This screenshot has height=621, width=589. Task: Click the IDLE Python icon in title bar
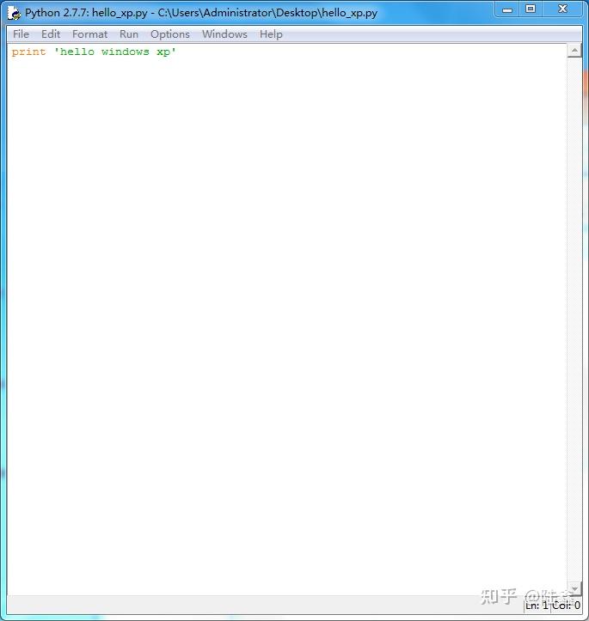pos(15,13)
